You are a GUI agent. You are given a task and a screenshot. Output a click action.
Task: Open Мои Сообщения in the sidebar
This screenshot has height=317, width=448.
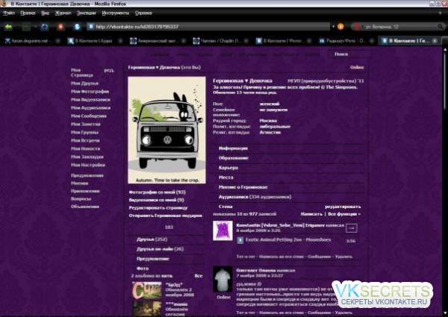tap(89, 116)
